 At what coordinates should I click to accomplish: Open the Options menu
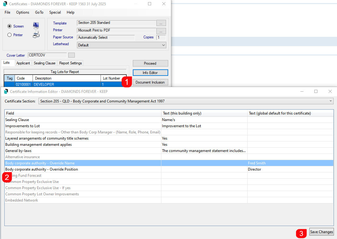[23, 12]
